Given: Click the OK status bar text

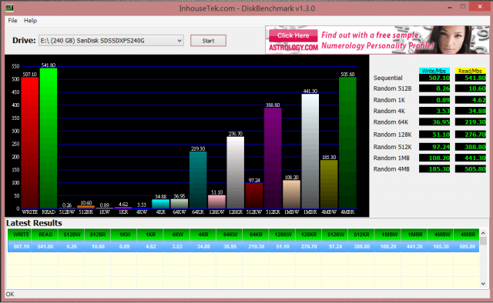Looking at the screenshot, I should pos(10,295).
